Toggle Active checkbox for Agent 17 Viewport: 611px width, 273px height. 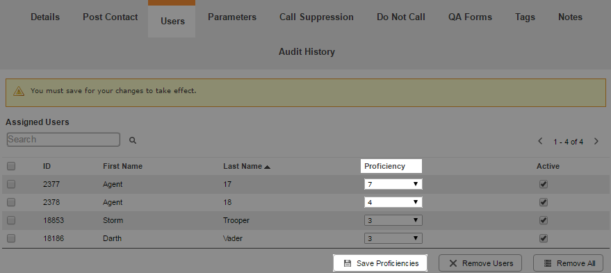(x=544, y=184)
